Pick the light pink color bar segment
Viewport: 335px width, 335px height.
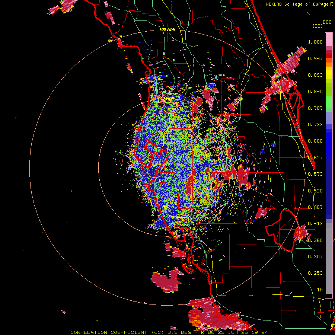click(329, 40)
